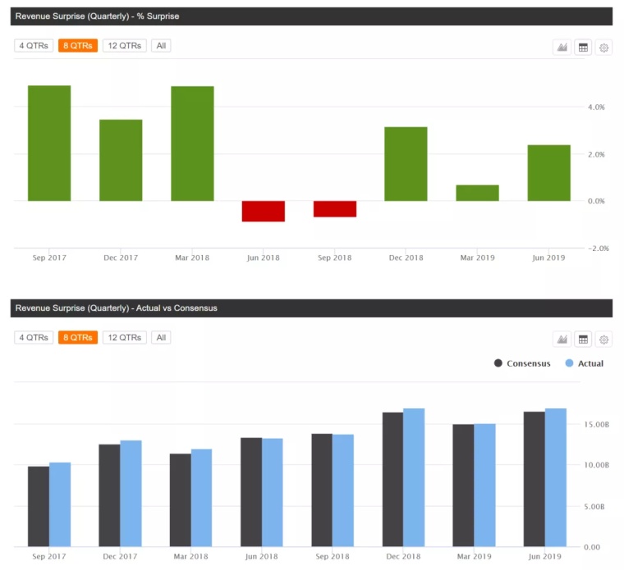Open settings gear in % Surprise panel

[x=604, y=48]
